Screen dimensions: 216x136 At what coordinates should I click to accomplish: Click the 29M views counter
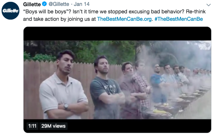(53, 126)
